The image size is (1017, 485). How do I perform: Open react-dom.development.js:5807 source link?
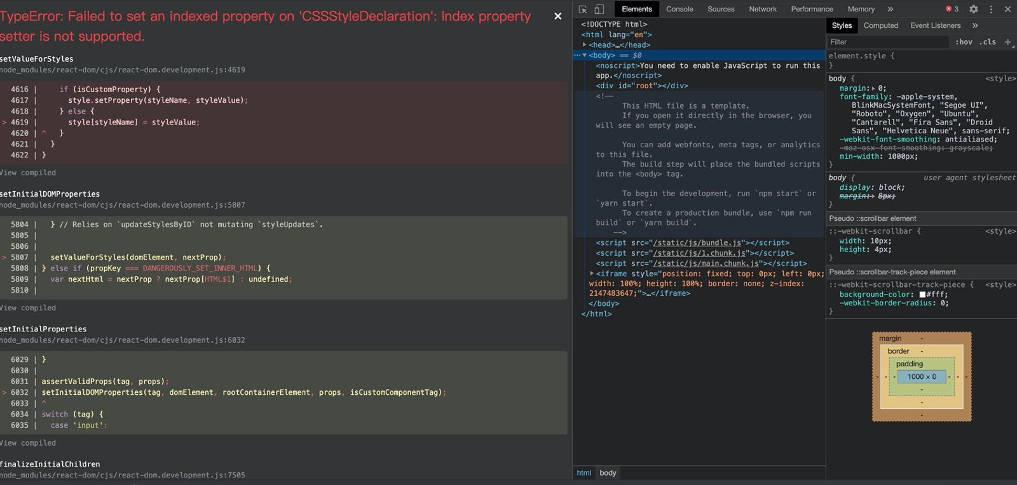coord(123,205)
